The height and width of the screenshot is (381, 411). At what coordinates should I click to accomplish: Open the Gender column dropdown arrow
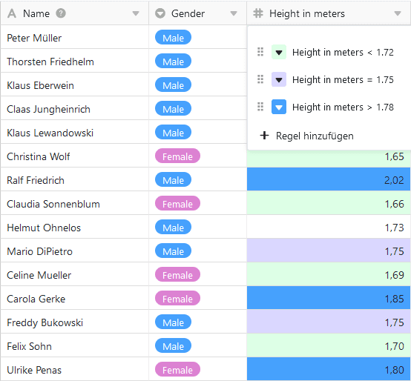tap(234, 13)
